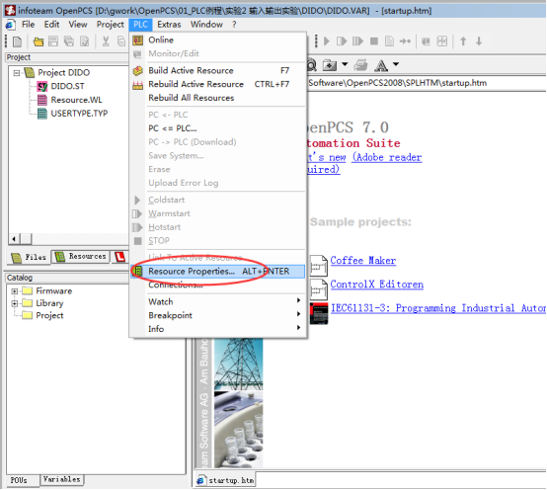Image resolution: width=547 pixels, height=490 pixels.
Task: Click the up arrow toolbar icon
Action: [463, 41]
